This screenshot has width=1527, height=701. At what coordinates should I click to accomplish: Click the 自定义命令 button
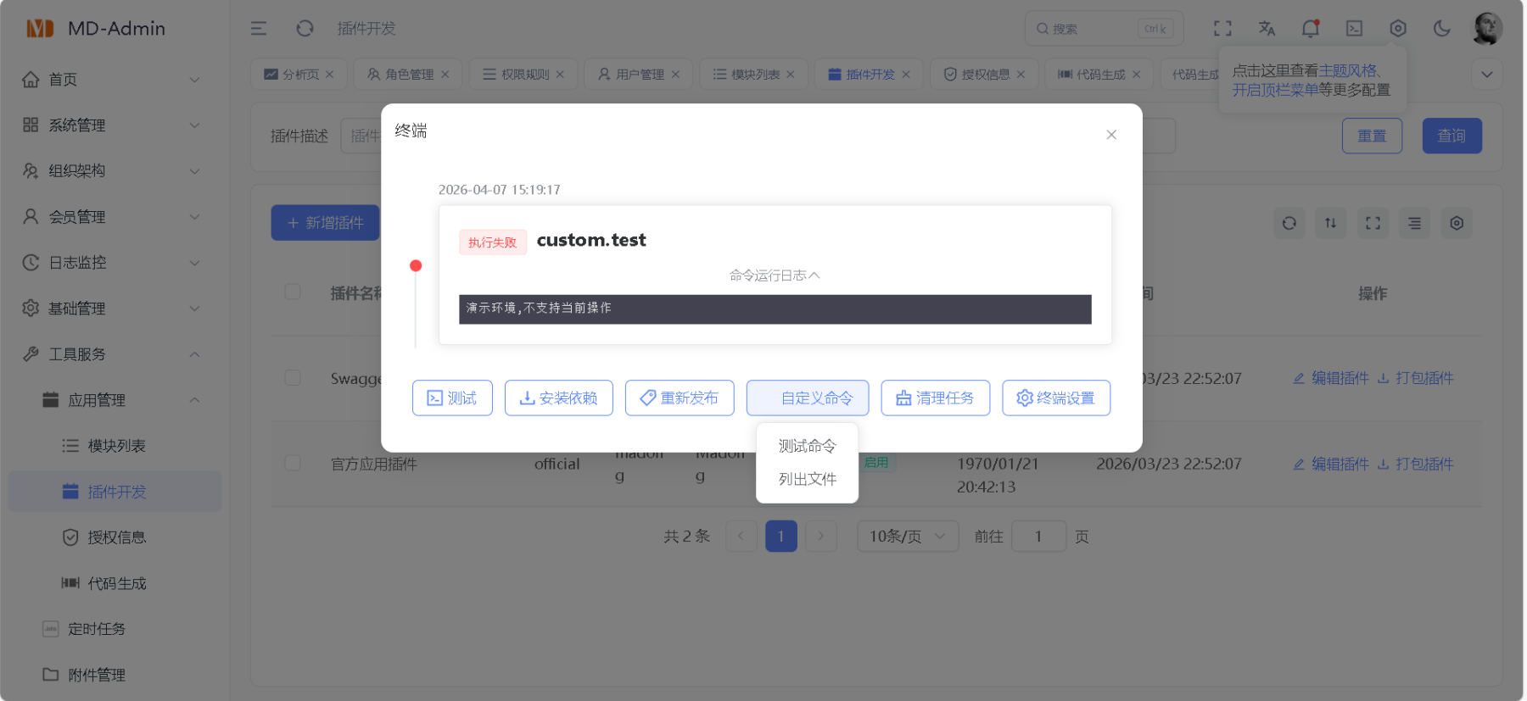[808, 398]
